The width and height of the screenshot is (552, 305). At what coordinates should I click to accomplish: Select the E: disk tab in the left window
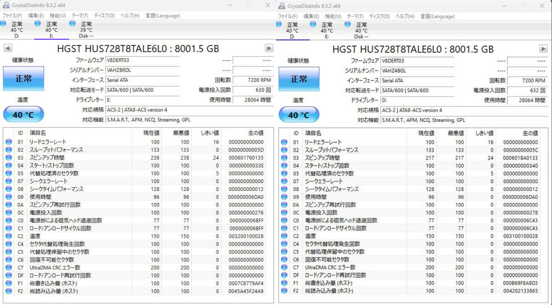pyautogui.click(x=52, y=30)
